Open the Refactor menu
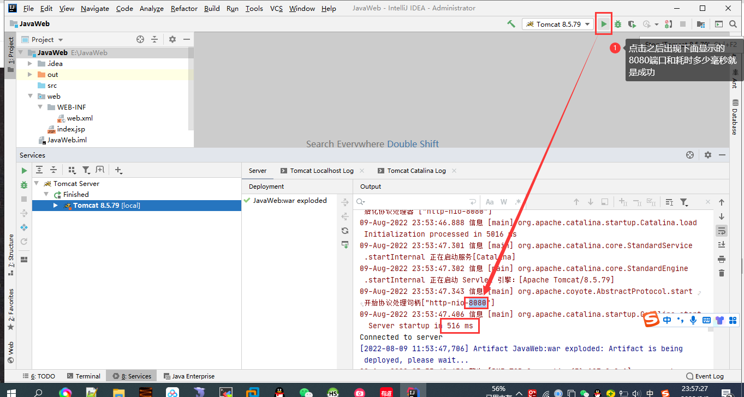This screenshot has width=744, height=397. pos(184,8)
